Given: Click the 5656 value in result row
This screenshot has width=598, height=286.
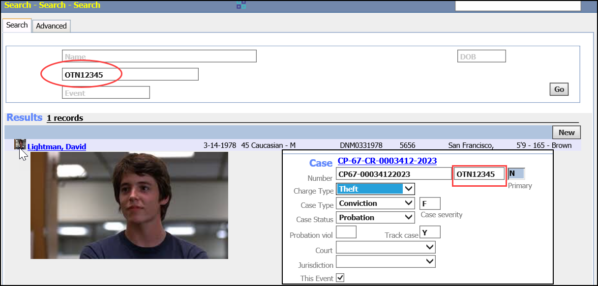Looking at the screenshot, I should click(x=408, y=145).
